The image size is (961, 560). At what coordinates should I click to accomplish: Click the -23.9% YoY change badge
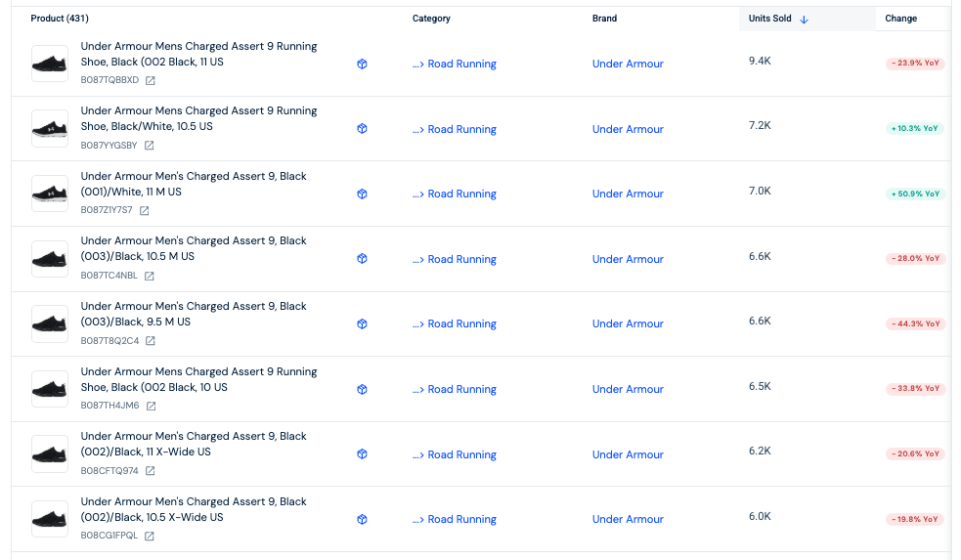[x=915, y=64]
